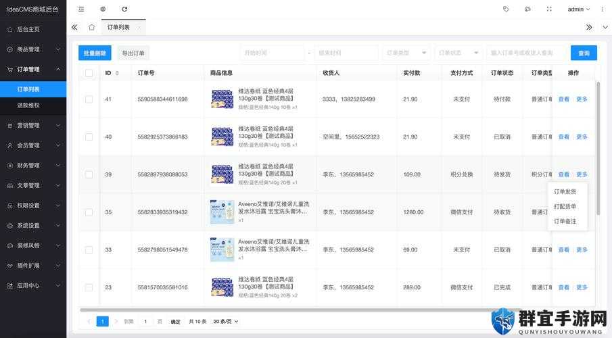Open the theme palette icon
The height and width of the screenshot is (338, 612).
tap(527, 9)
